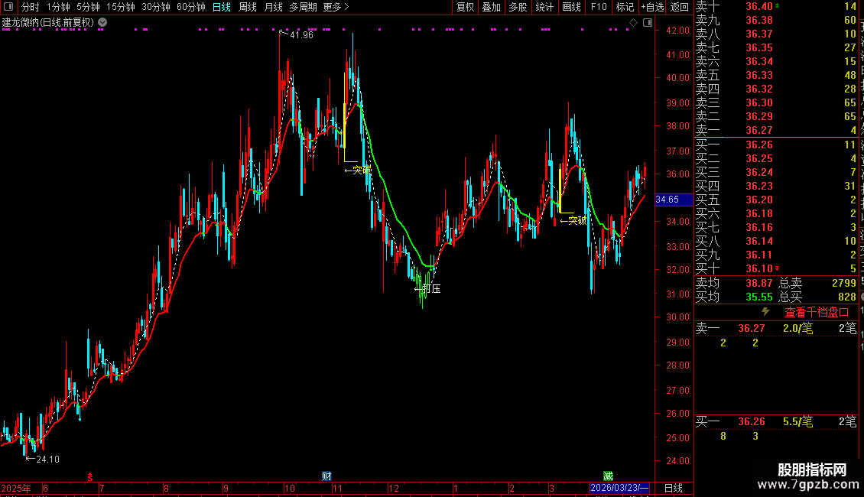The width and height of the screenshot is (864, 497).
Task: Click month 10 on the timeline axis
Action: click(x=289, y=488)
